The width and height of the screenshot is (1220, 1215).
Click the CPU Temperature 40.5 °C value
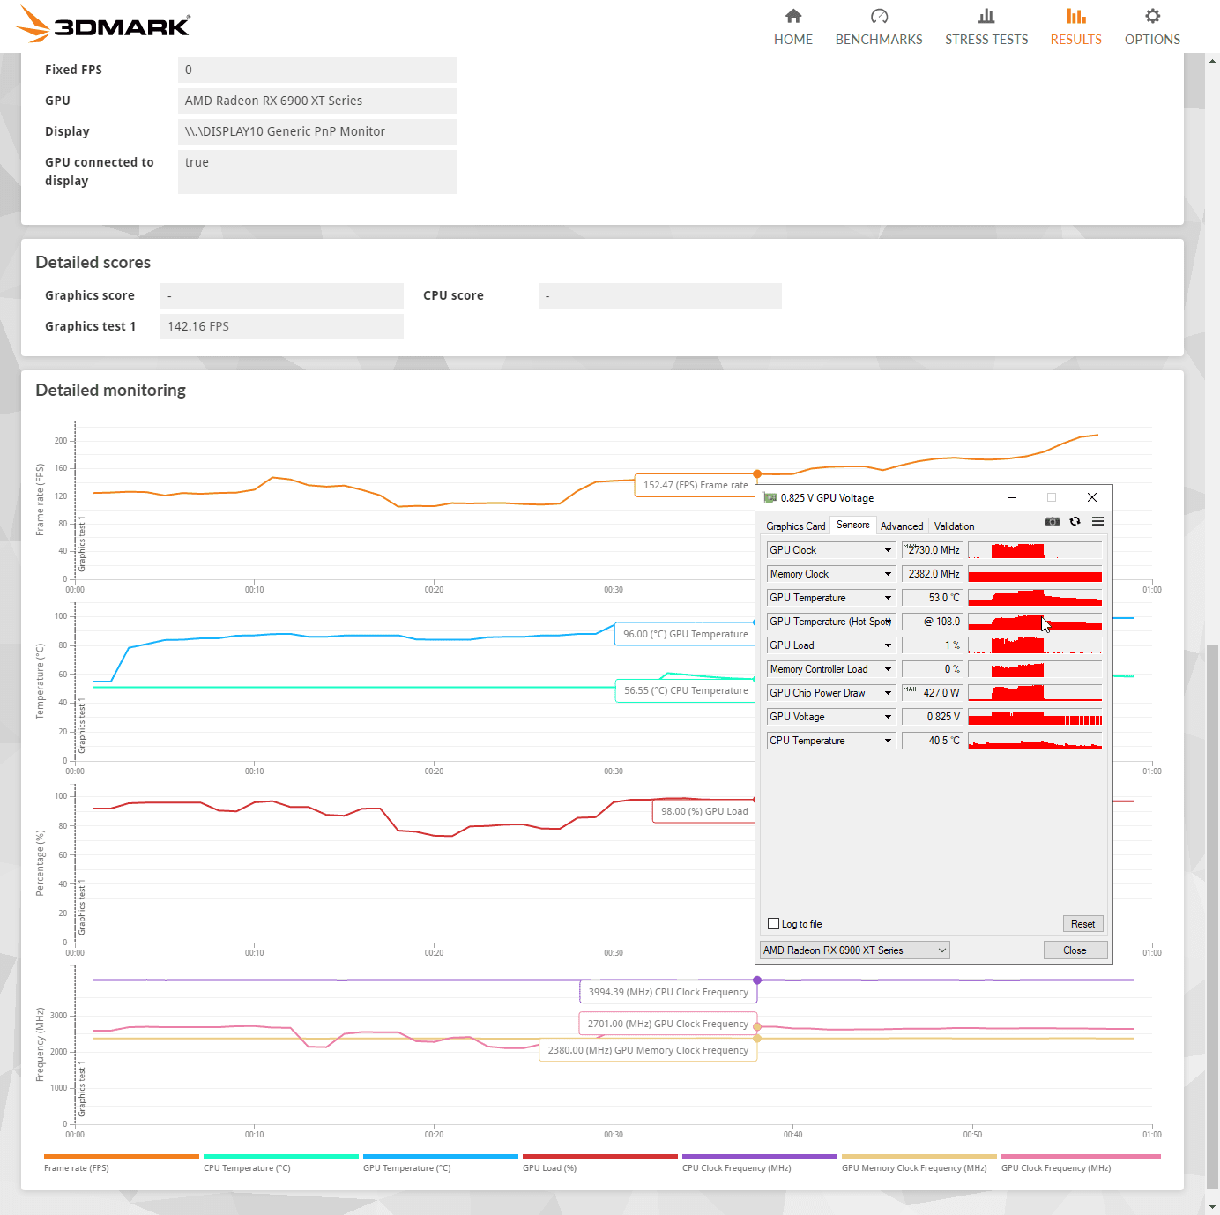(x=932, y=741)
